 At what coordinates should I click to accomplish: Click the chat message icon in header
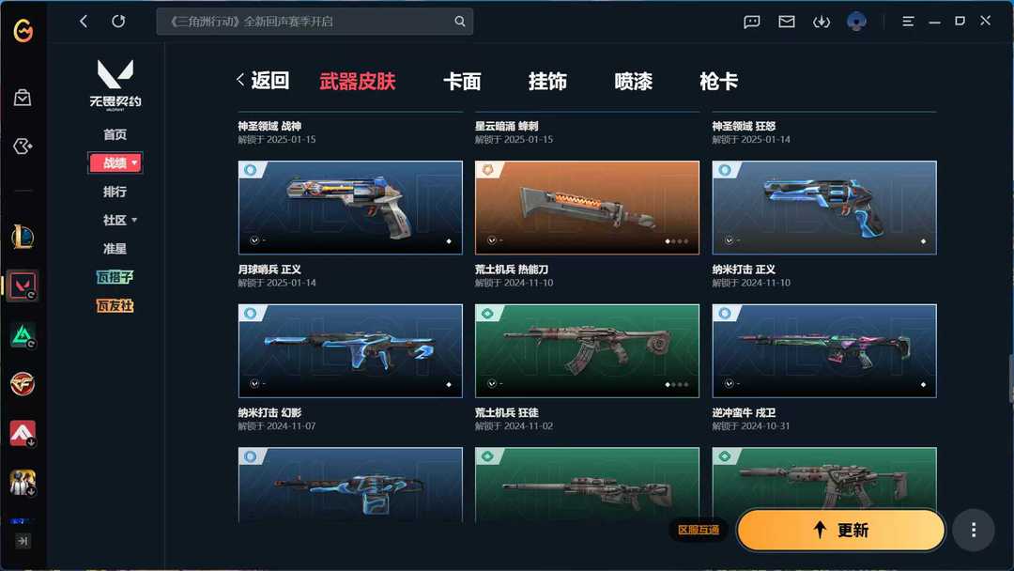[751, 22]
